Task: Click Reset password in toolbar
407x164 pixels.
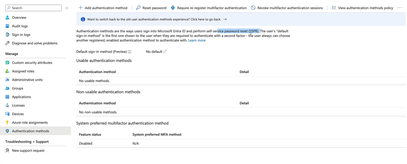Action: click(151, 8)
